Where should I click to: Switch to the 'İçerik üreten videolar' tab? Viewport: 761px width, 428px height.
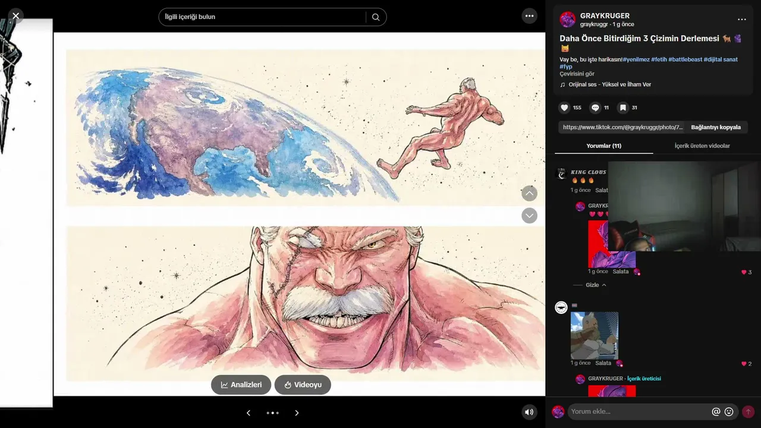[702, 146]
